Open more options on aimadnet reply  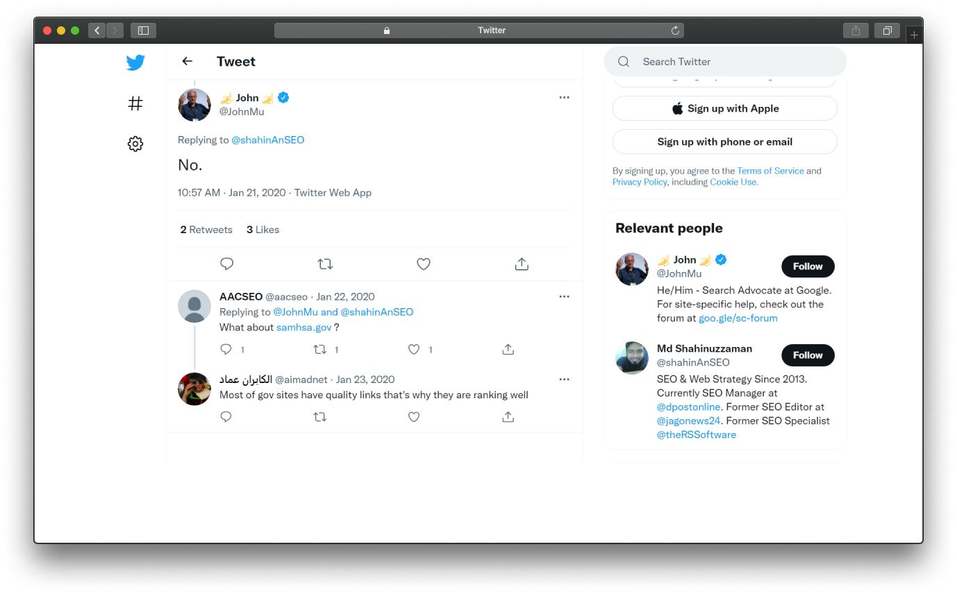[564, 379]
